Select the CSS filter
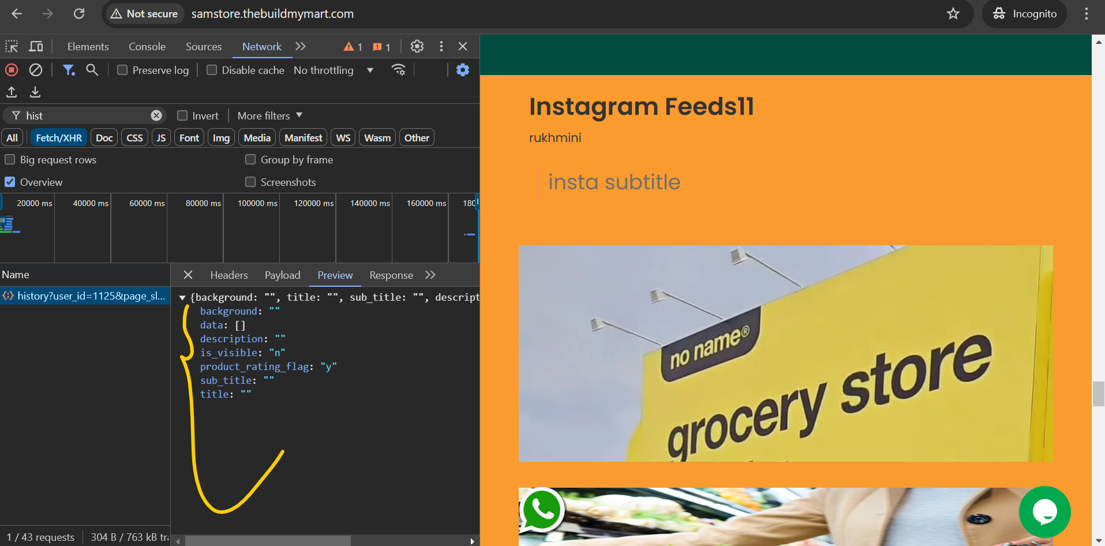 pyautogui.click(x=135, y=137)
